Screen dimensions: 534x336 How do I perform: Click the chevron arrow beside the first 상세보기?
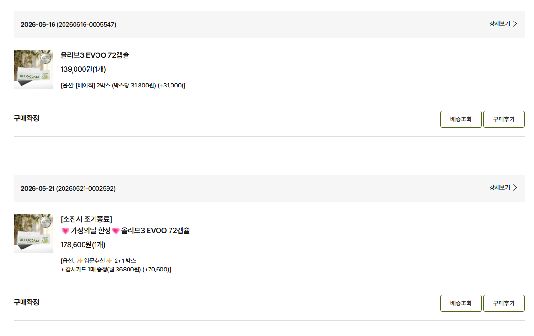pyautogui.click(x=515, y=24)
